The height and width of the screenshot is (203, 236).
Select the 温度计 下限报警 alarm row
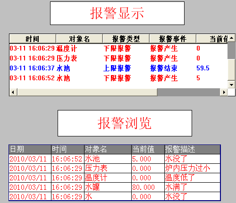(118, 48)
